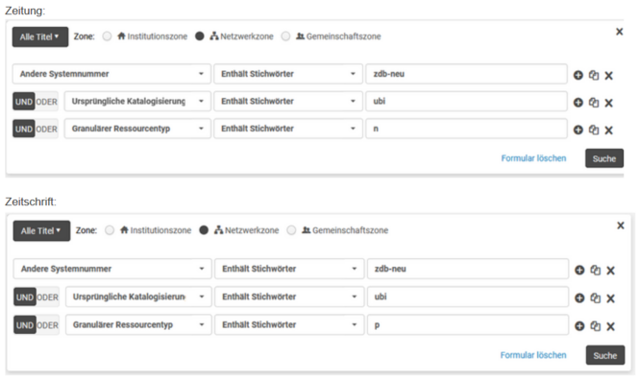The height and width of the screenshot is (380, 639).
Task: Open Enthält Stichwörter dropdown for Zeitschrift ubi row
Action: [x=289, y=297]
